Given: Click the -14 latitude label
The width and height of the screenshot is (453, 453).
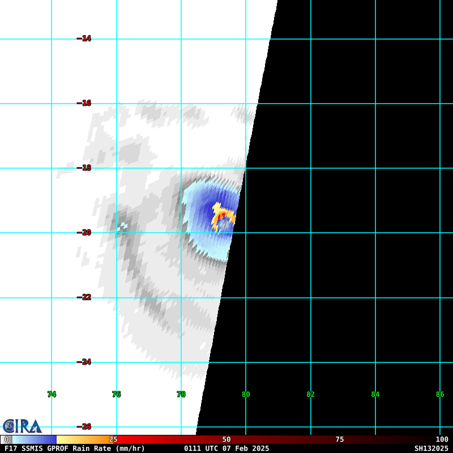Looking at the screenshot, I should [84, 39].
